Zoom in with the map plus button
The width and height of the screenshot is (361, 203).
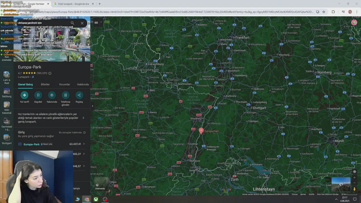(355, 178)
